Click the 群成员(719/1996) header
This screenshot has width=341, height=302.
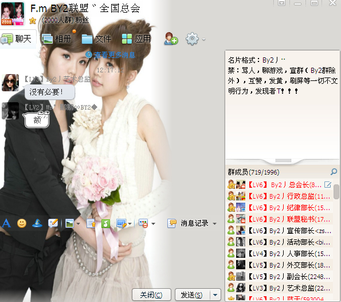click(x=253, y=172)
